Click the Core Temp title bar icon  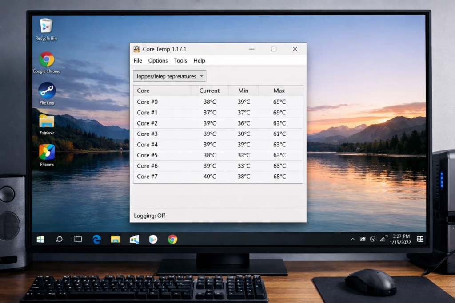pyautogui.click(x=138, y=49)
